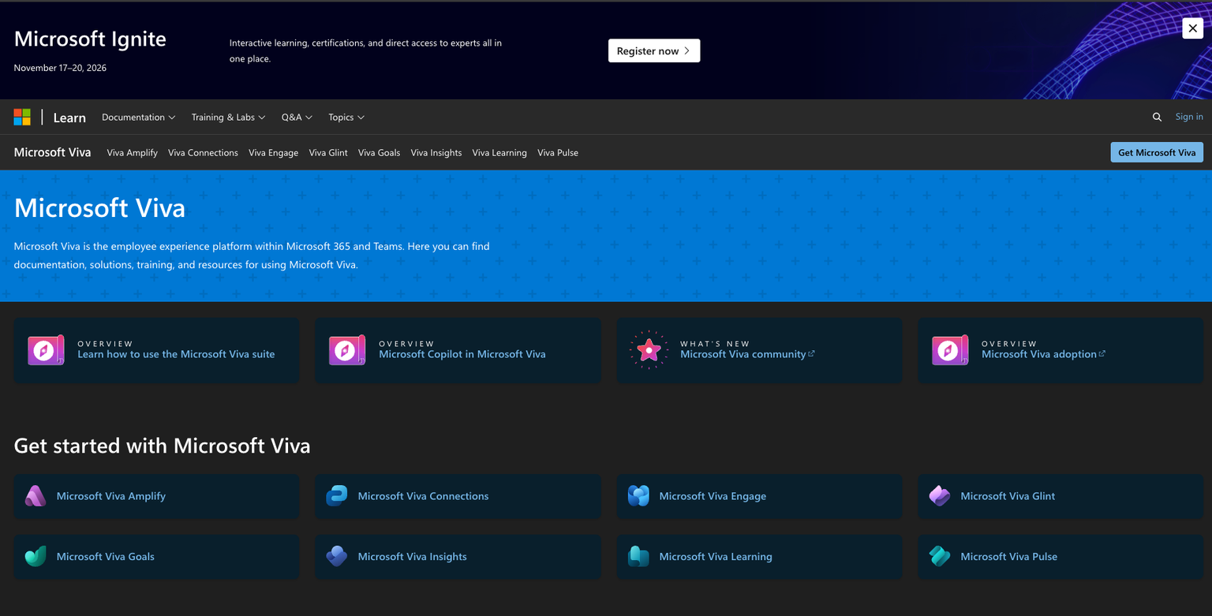The width and height of the screenshot is (1212, 616).
Task: Close the Microsoft Ignite banner
Action: 1192,28
